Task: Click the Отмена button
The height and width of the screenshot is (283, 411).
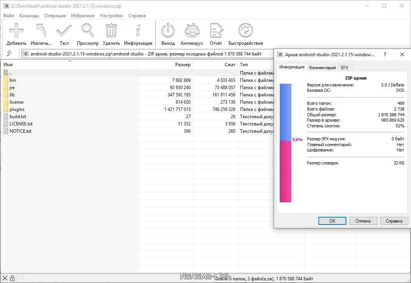Action: (363, 221)
